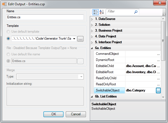Click the dbo.Category value cell
The width and height of the screenshot is (168, 123).
(140, 90)
